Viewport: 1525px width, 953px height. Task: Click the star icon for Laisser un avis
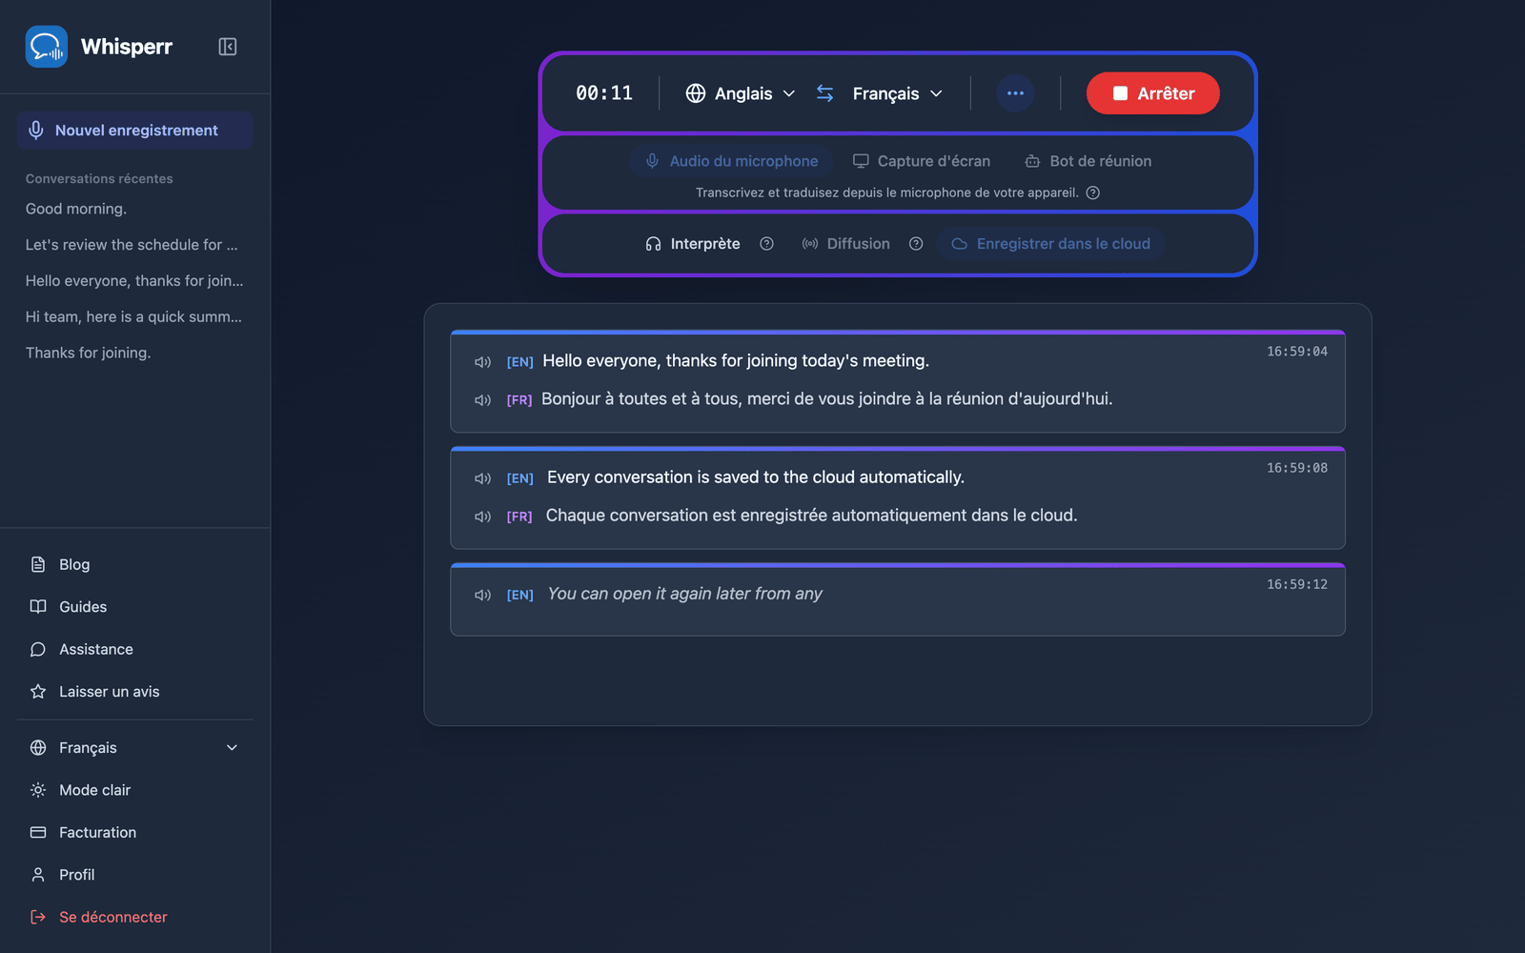[x=38, y=692]
